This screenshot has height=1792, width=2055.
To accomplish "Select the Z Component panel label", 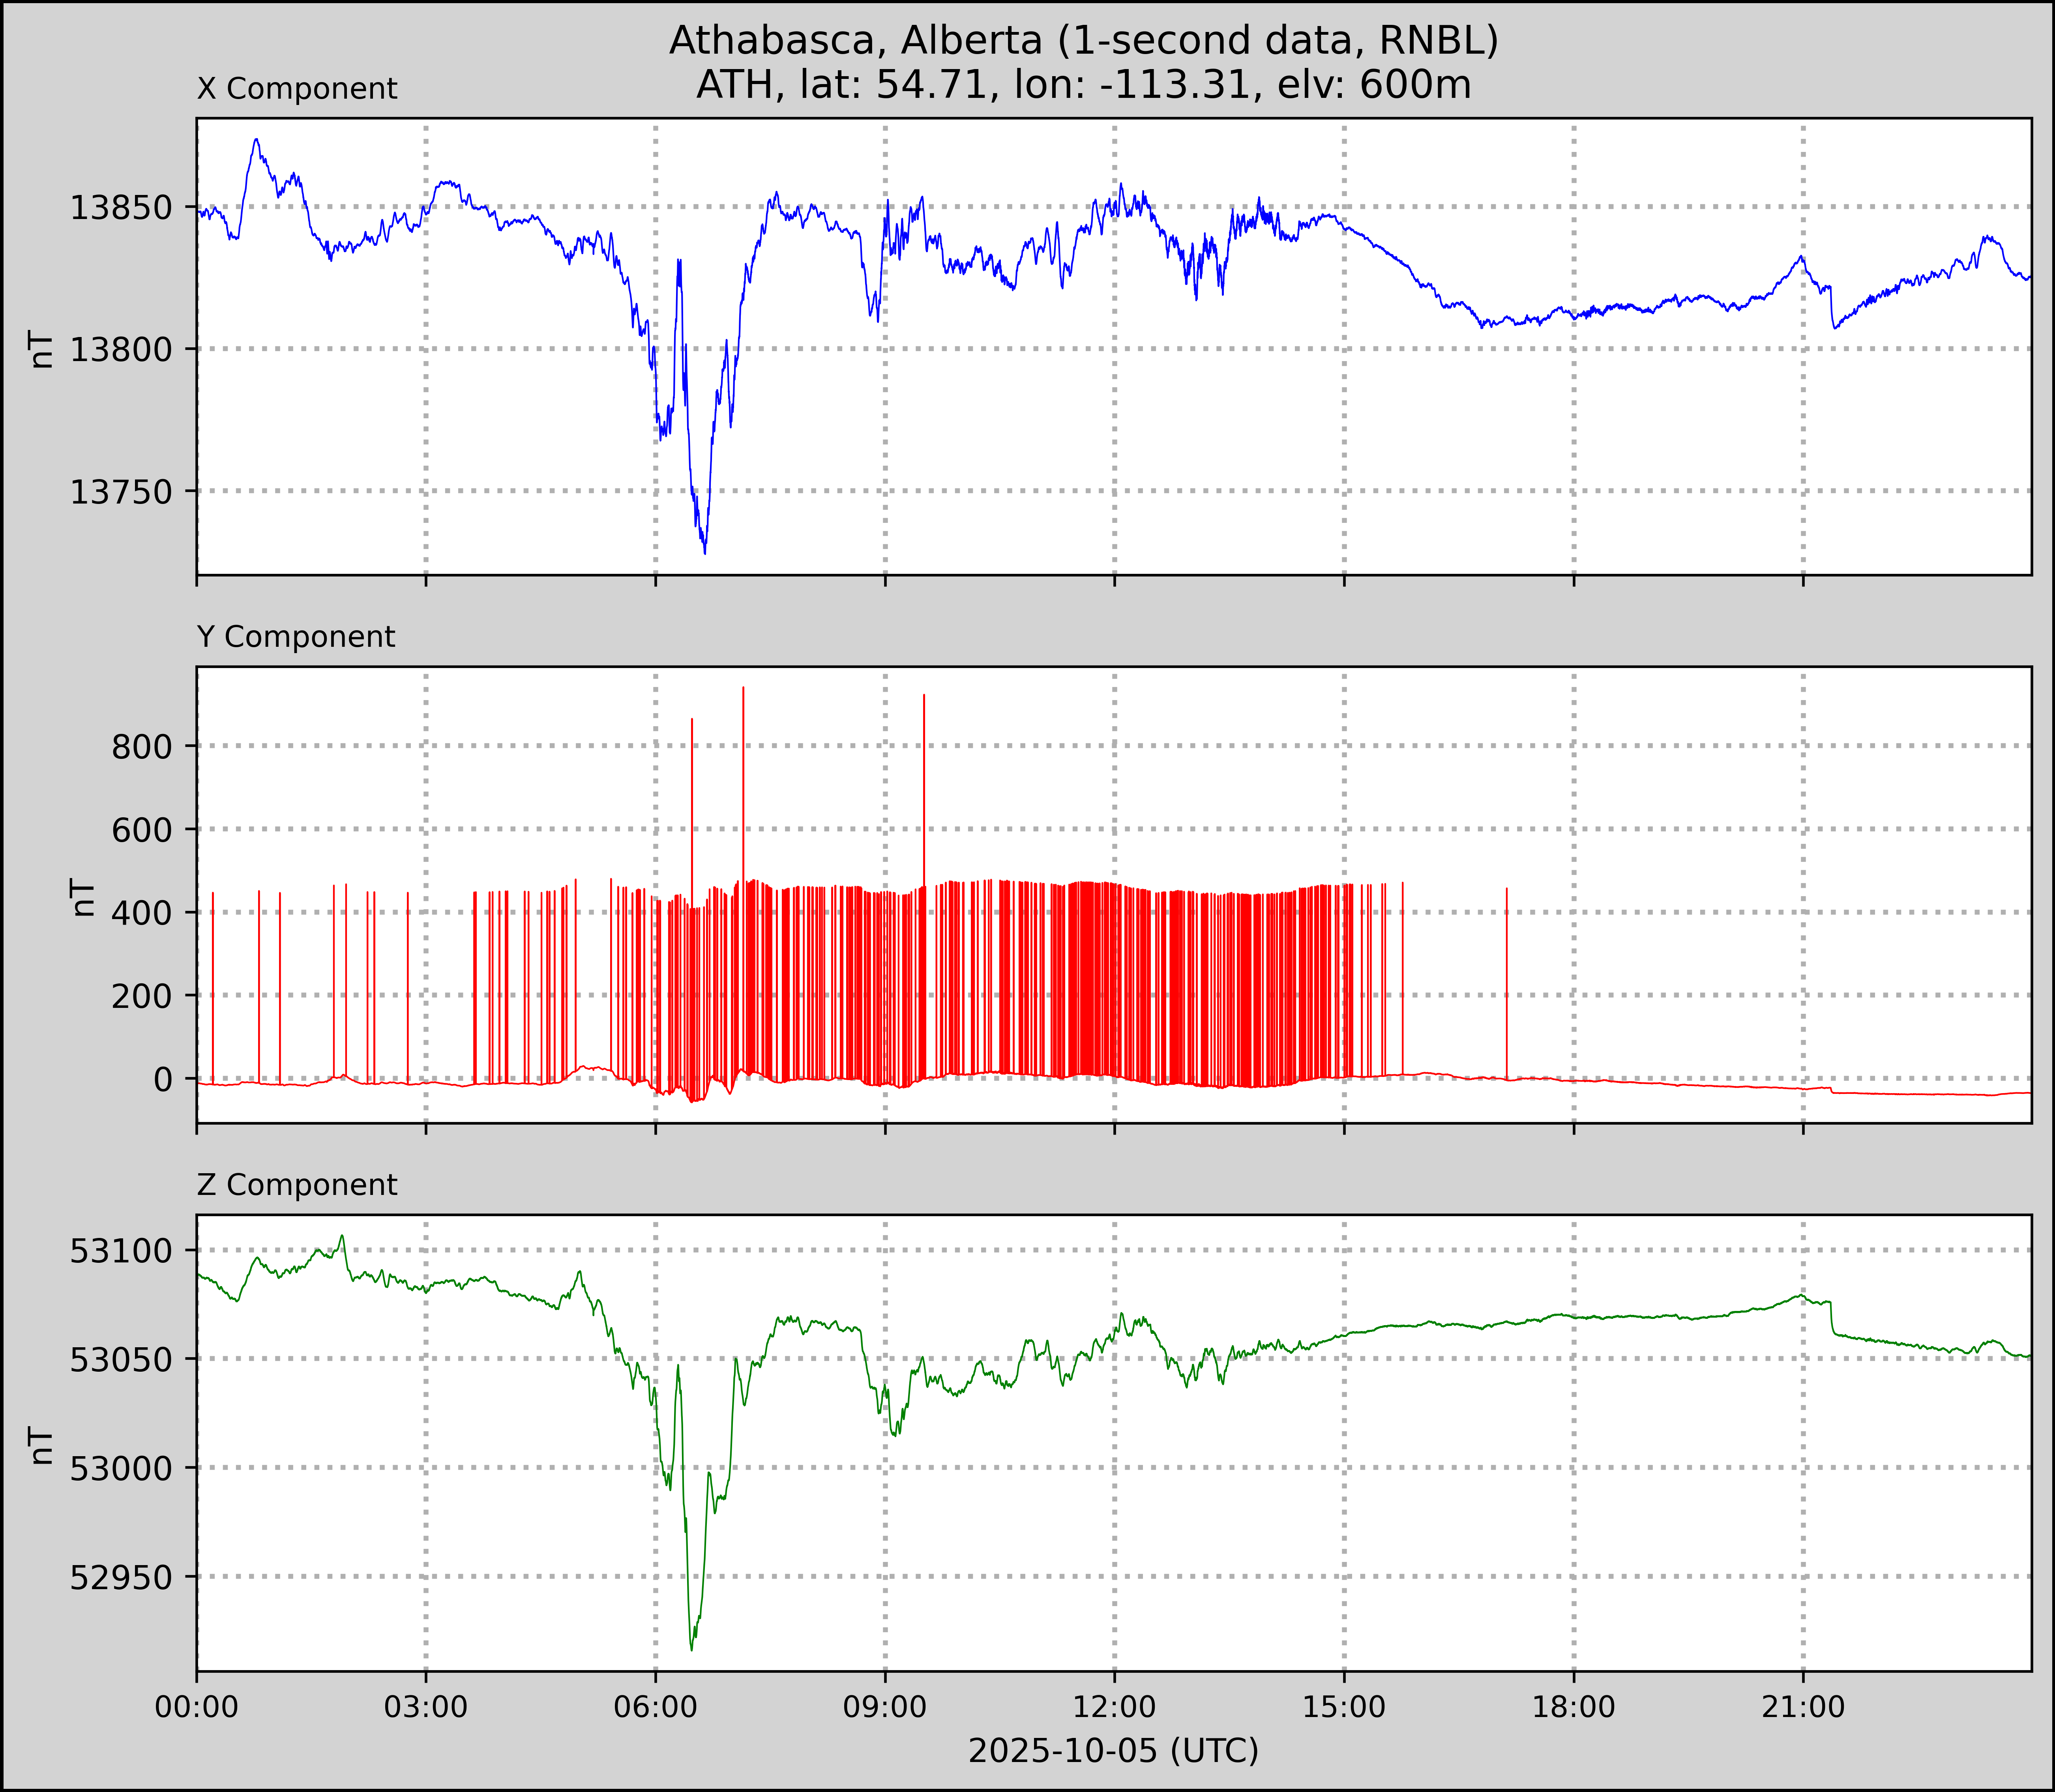I will pos(297,1185).
